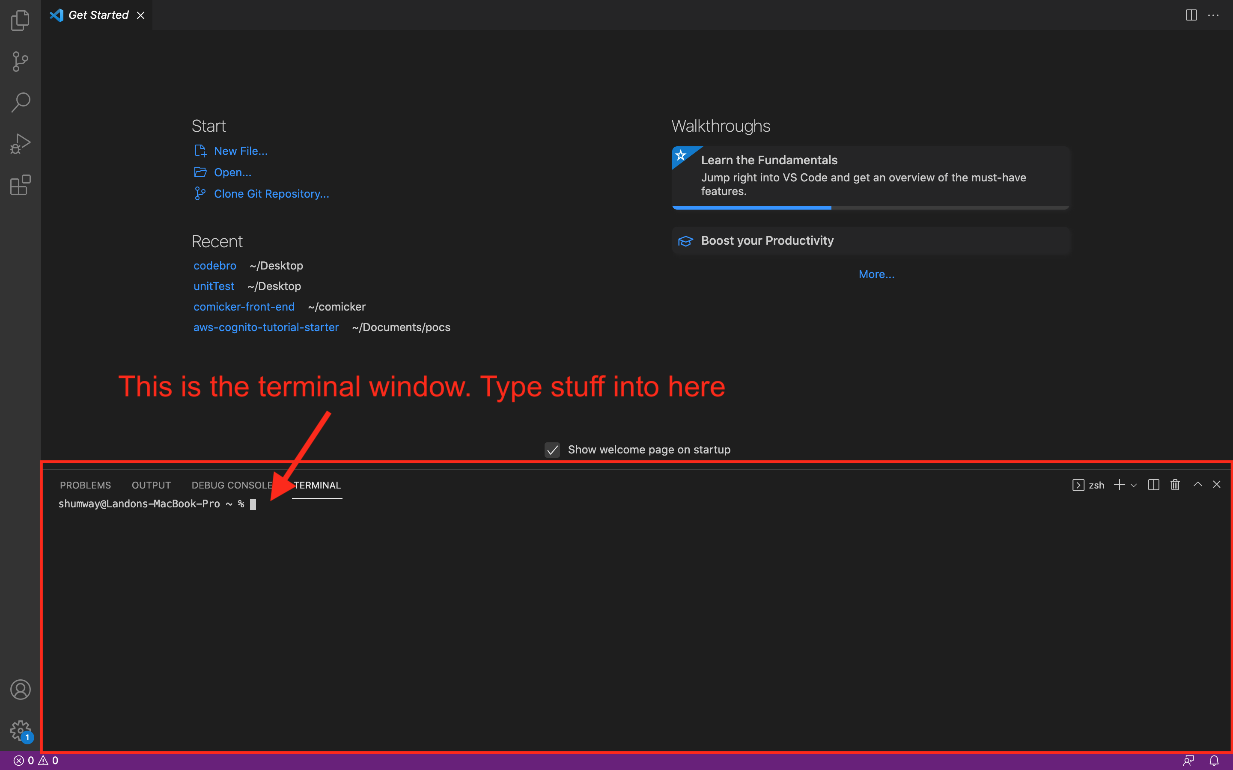Open Boost your Productivity walkthrough
The width and height of the screenshot is (1233, 770).
point(872,240)
